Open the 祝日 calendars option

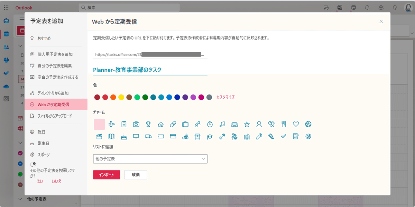point(56,132)
